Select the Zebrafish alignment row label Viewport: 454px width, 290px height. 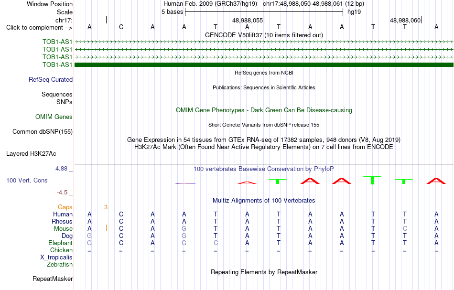click(x=60, y=264)
